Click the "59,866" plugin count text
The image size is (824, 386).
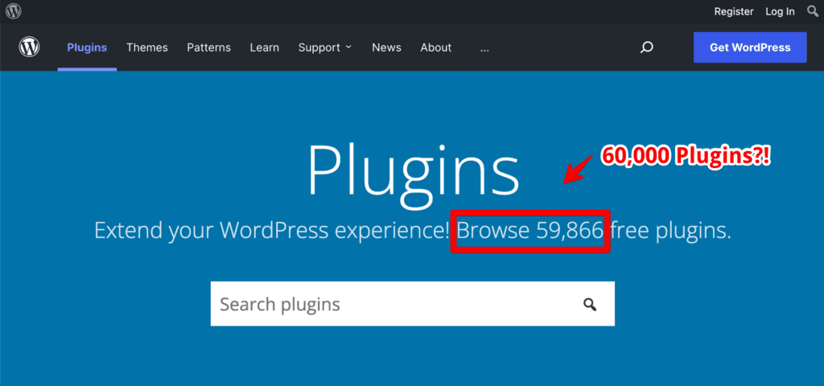click(x=569, y=231)
